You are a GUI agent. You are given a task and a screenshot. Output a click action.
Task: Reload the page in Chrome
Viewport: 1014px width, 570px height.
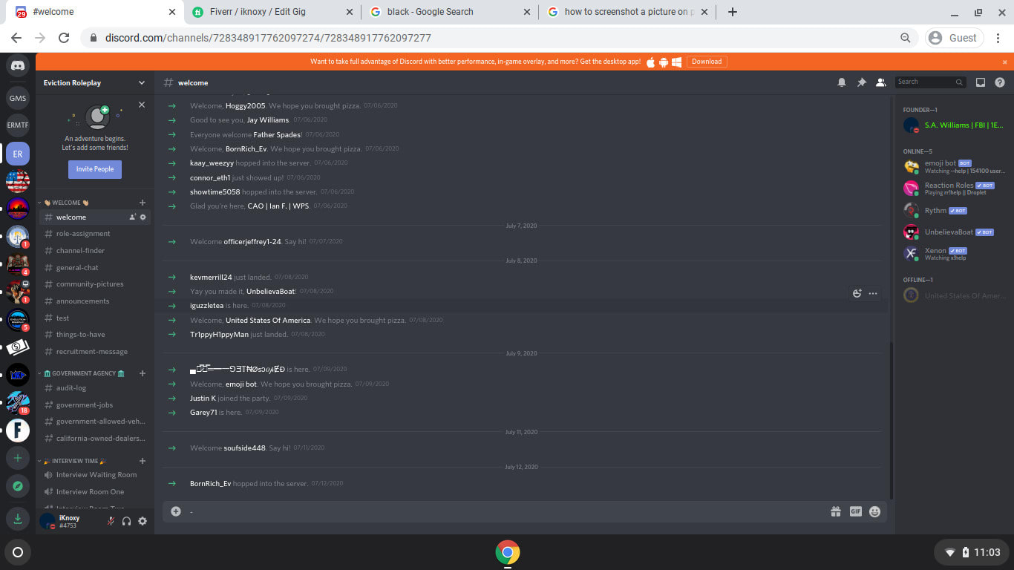tap(64, 38)
